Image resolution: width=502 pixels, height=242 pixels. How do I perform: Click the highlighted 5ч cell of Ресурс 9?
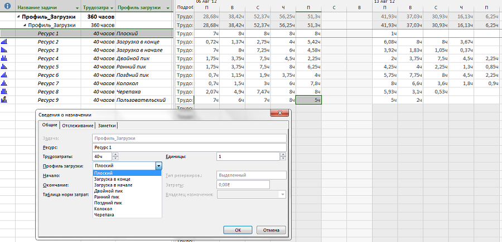pyautogui.click(x=308, y=100)
